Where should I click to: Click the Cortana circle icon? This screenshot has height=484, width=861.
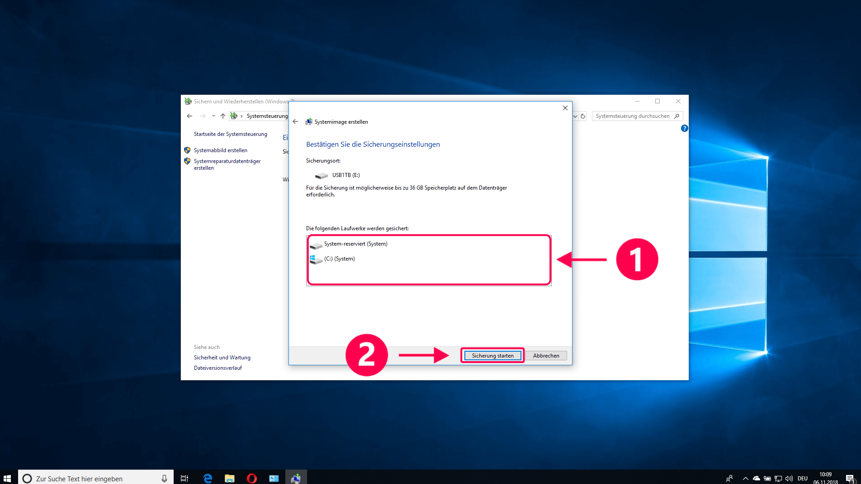[27, 479]
